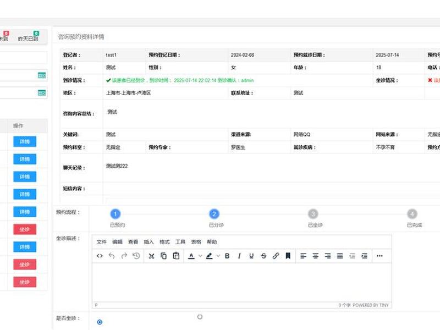Click the 0 个字 word count

click(x=344, y=305)
